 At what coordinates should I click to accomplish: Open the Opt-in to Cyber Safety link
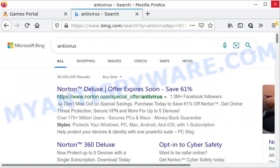pos(190,144)
